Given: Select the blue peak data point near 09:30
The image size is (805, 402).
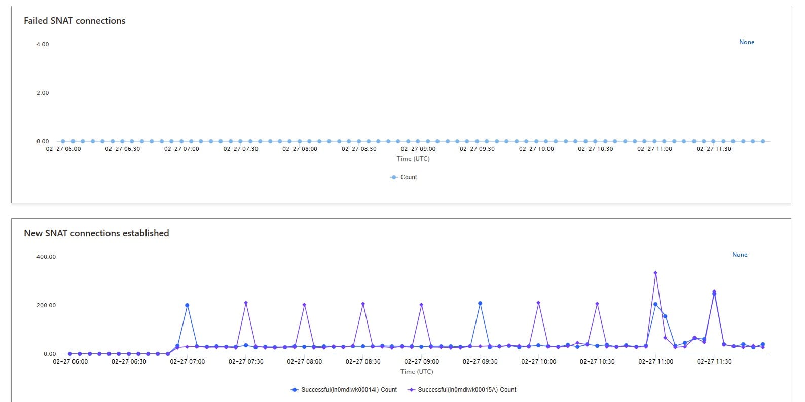Looking at the screenshot, I should 480,303.
